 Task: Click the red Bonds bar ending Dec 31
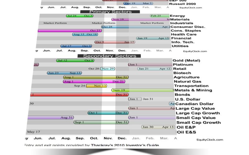pyautogui.click(x=78, y=95)
